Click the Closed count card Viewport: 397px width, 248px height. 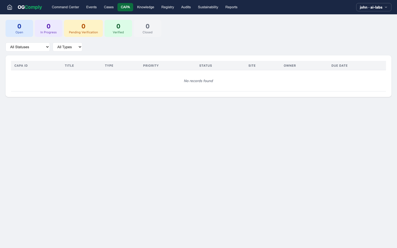point(147,28)
